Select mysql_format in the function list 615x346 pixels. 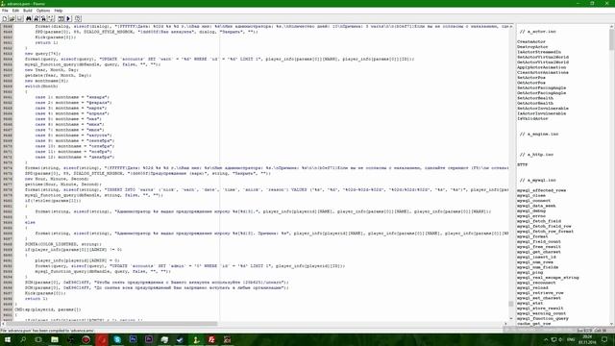(532, 236)
